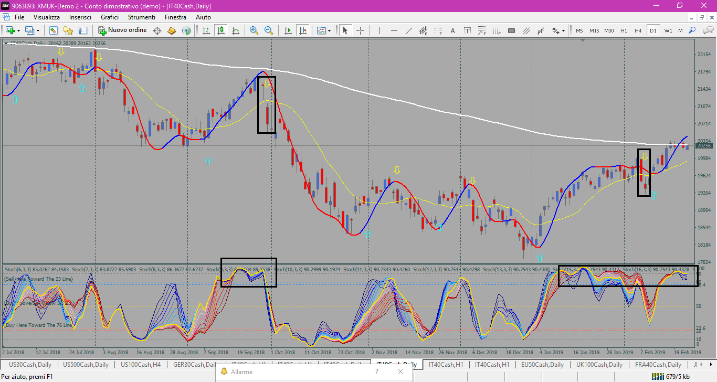Select the arrow cursor tool
This screenshot has height=382, width=717.
(345, 30)
